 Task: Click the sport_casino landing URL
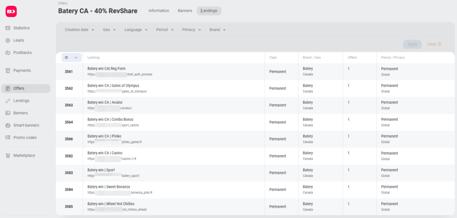click(x=113, y=125)
